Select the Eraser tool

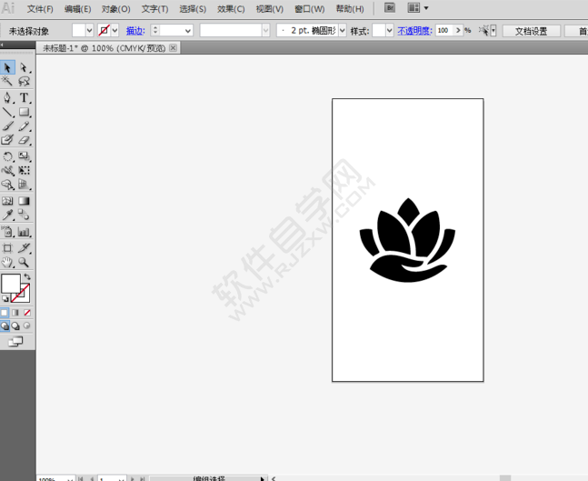click(x=24, y=140)
